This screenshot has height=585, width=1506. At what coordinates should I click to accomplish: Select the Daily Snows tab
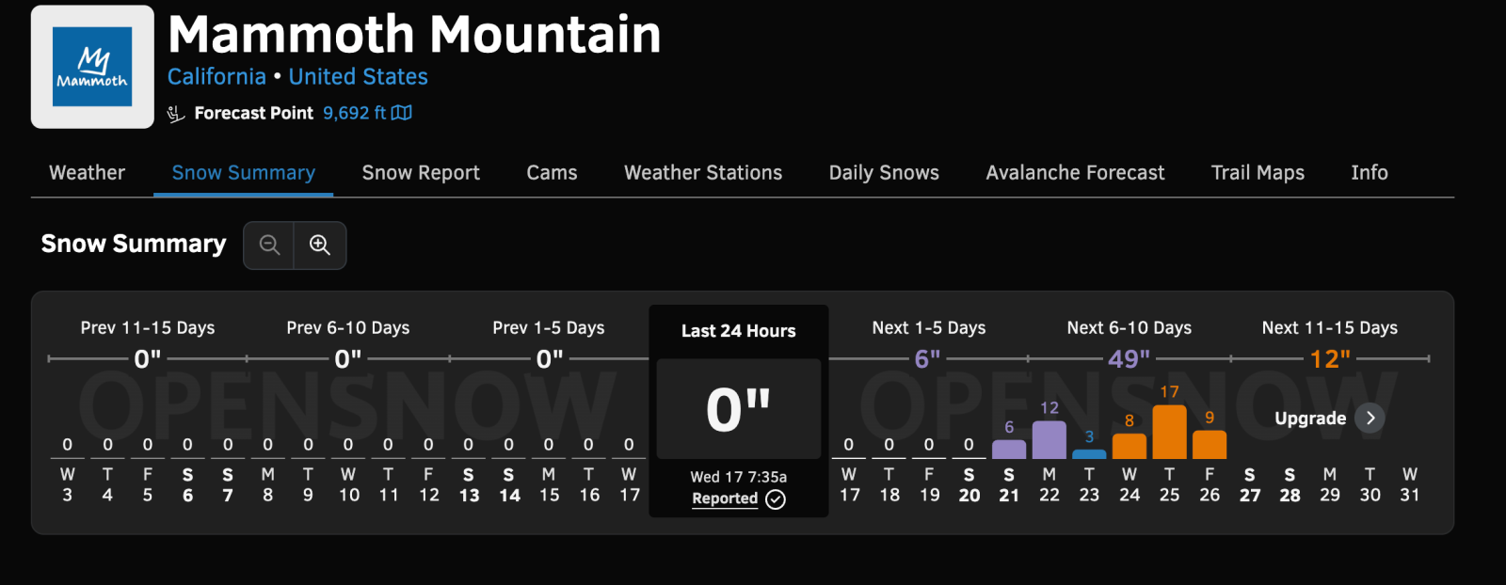pyautogui.click(x=884, y=173)
